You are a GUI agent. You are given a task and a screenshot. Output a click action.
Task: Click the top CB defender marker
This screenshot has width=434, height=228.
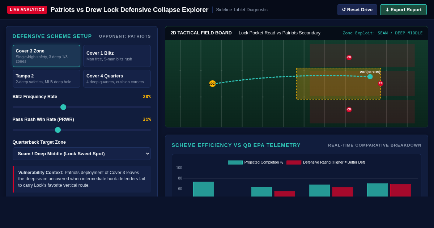coord(349,57)
